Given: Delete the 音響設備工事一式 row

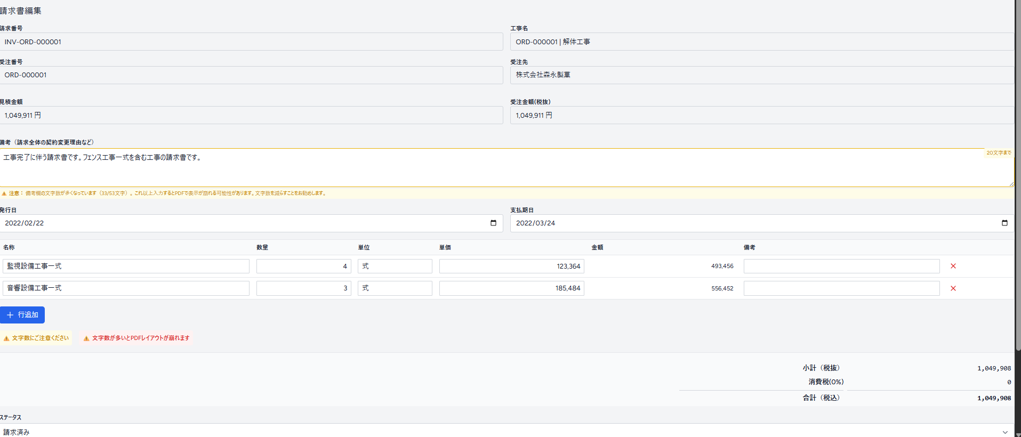Looking at the screenshot, I should click(x=953, y=288).
